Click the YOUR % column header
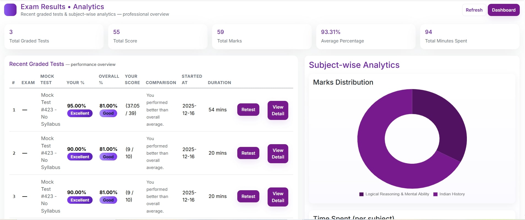Image resolution: width=525 pixels, height=220 pixels. point(75,82)
